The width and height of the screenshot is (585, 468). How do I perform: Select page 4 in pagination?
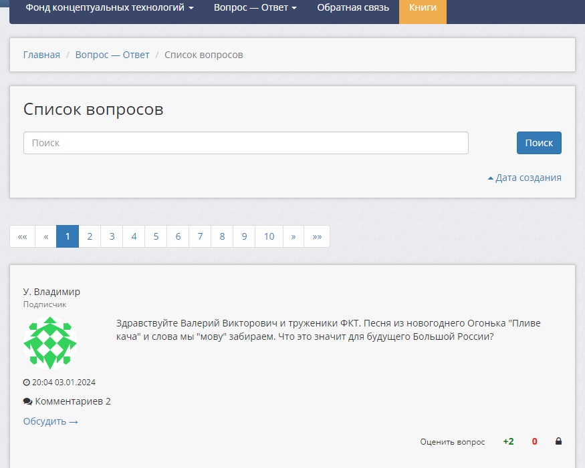pyautogui.click(x=134, y=236)
